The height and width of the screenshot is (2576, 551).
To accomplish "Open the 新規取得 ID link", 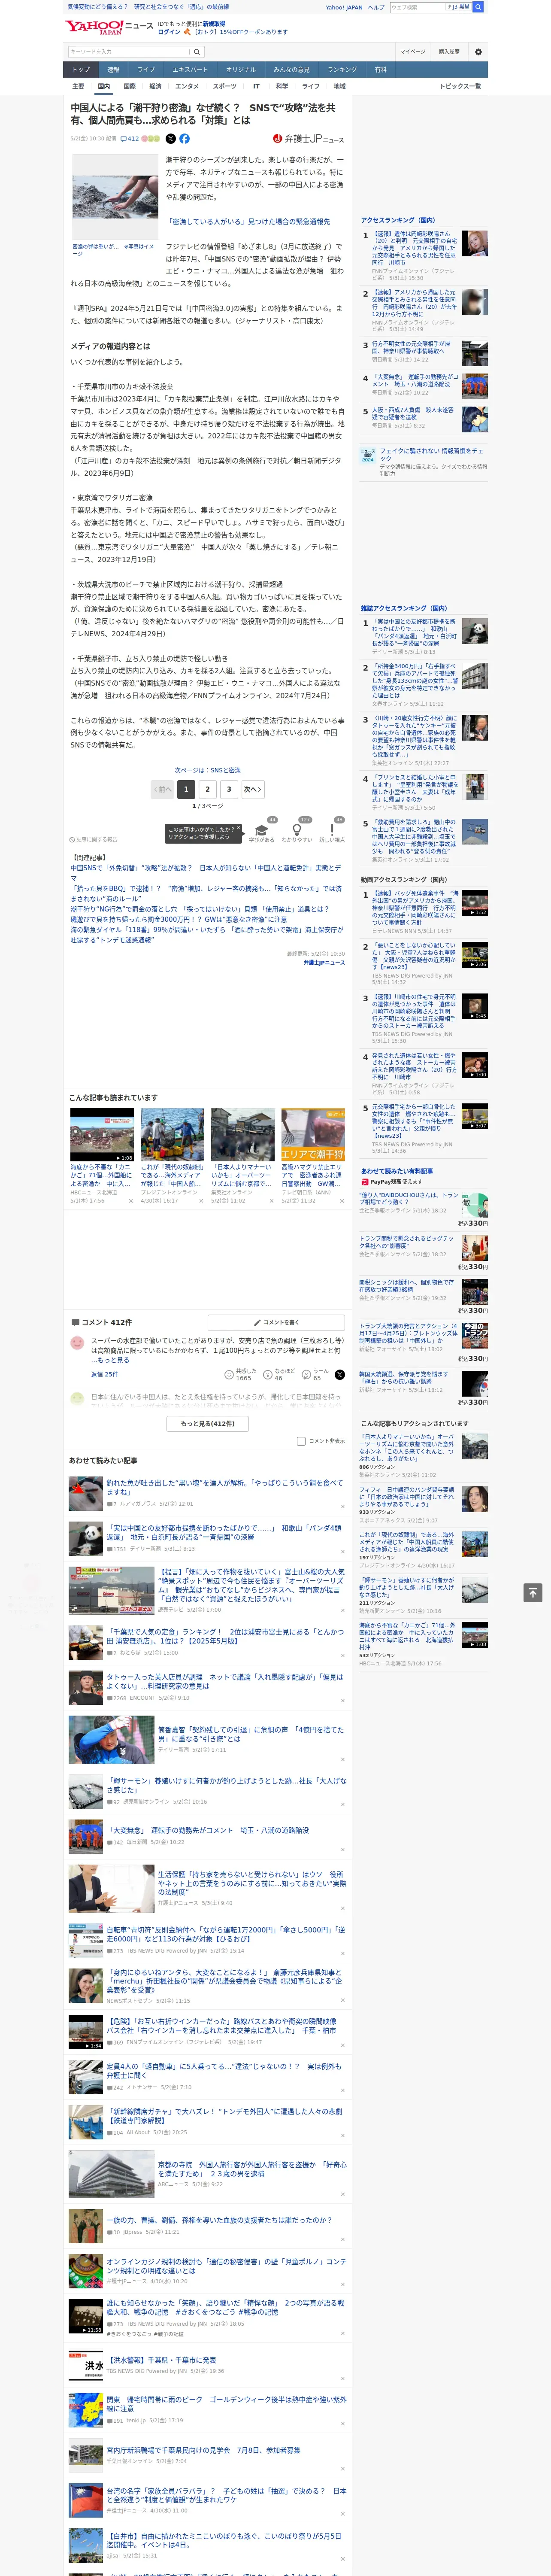I will [x=214, y=23].
